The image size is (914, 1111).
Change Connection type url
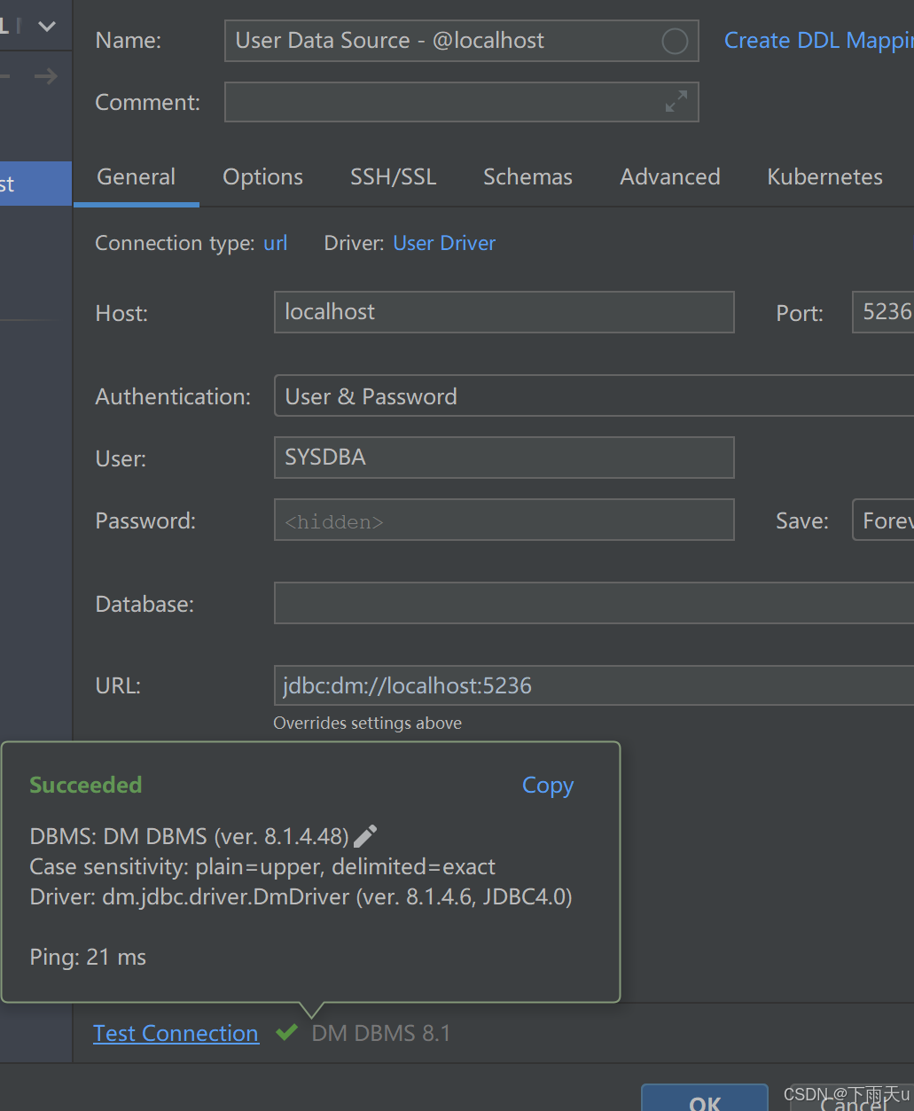click(x=276, y=243)
